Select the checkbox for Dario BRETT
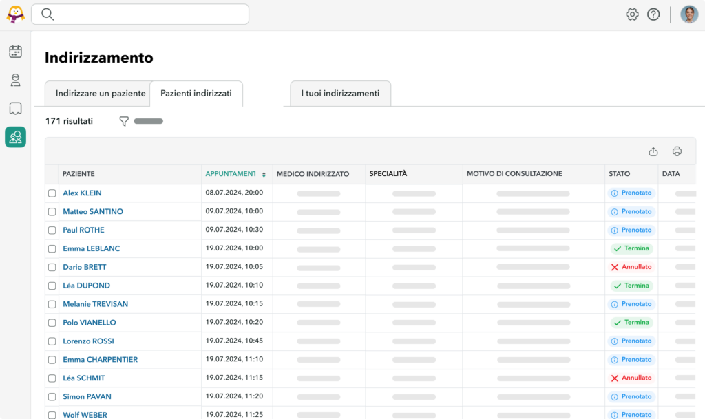705x419 pixels. tap(52, 267)
